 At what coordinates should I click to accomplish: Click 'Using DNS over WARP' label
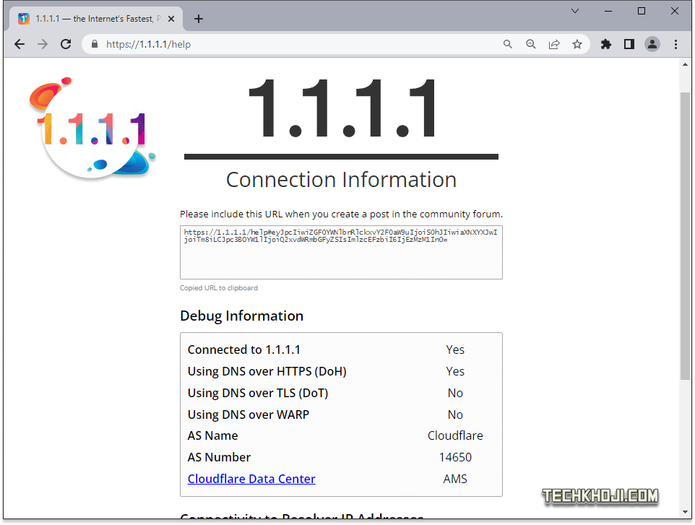[x=249, y=415]
